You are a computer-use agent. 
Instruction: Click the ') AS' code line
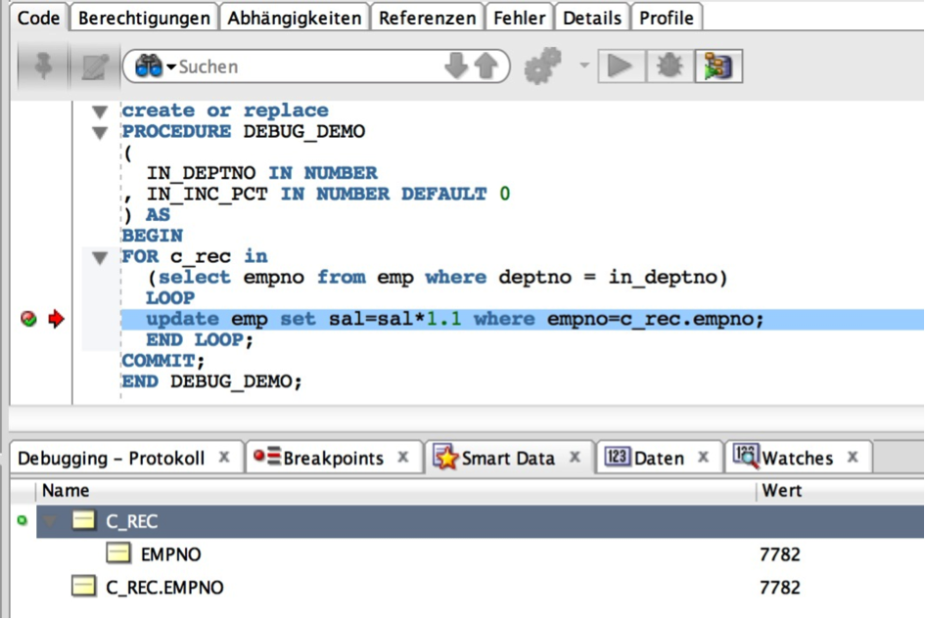[x=147, y=214]
